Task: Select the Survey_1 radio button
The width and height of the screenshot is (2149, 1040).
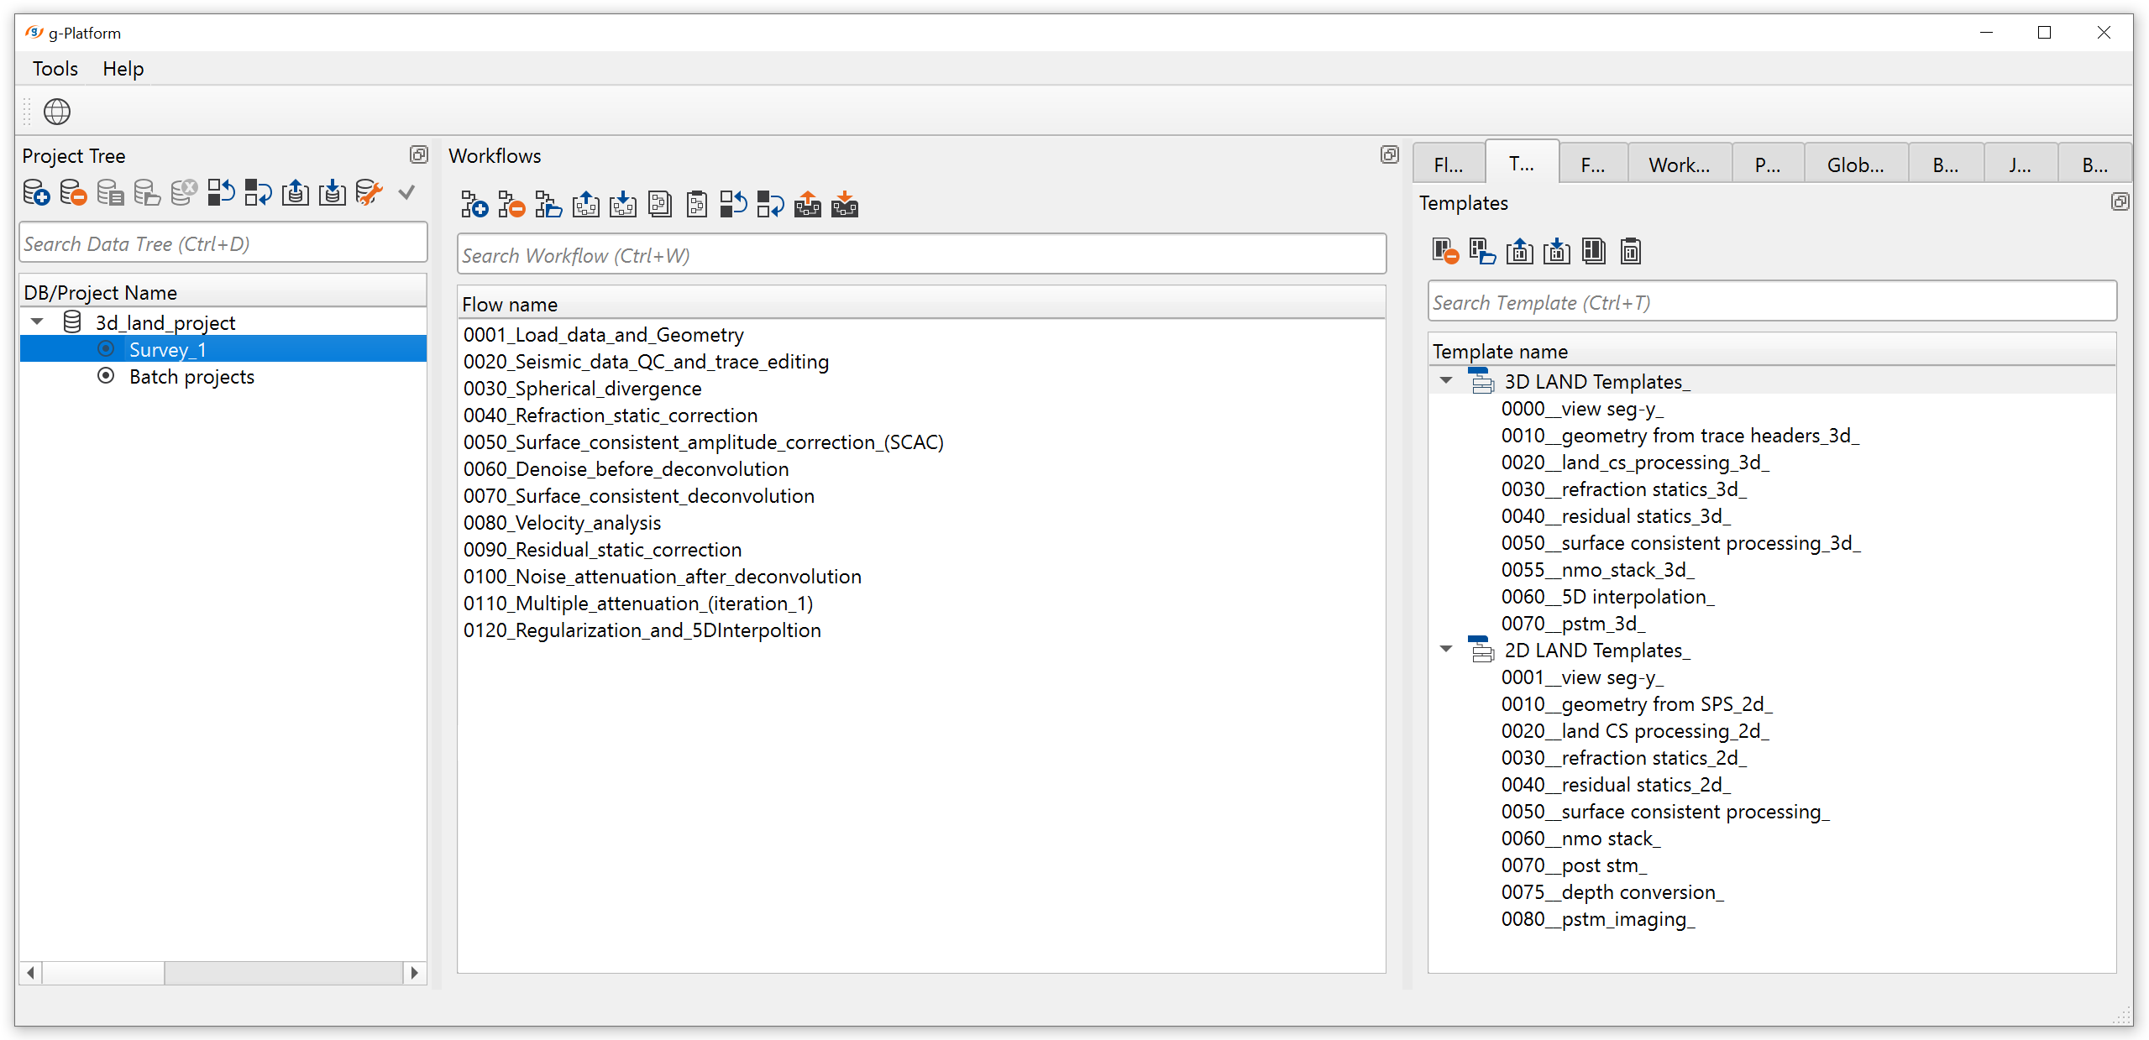Action: (106, 349)
